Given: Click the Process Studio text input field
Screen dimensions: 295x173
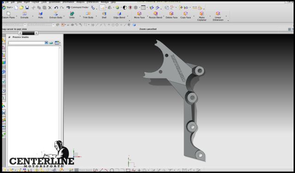Looking at the screenshot, I should [x=26, y=43].
